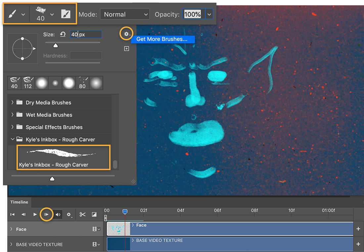This screenshot has height=252, width=364.
Task: Toggle audio playback with the speaker icon
Action: (x=58, y=214)
